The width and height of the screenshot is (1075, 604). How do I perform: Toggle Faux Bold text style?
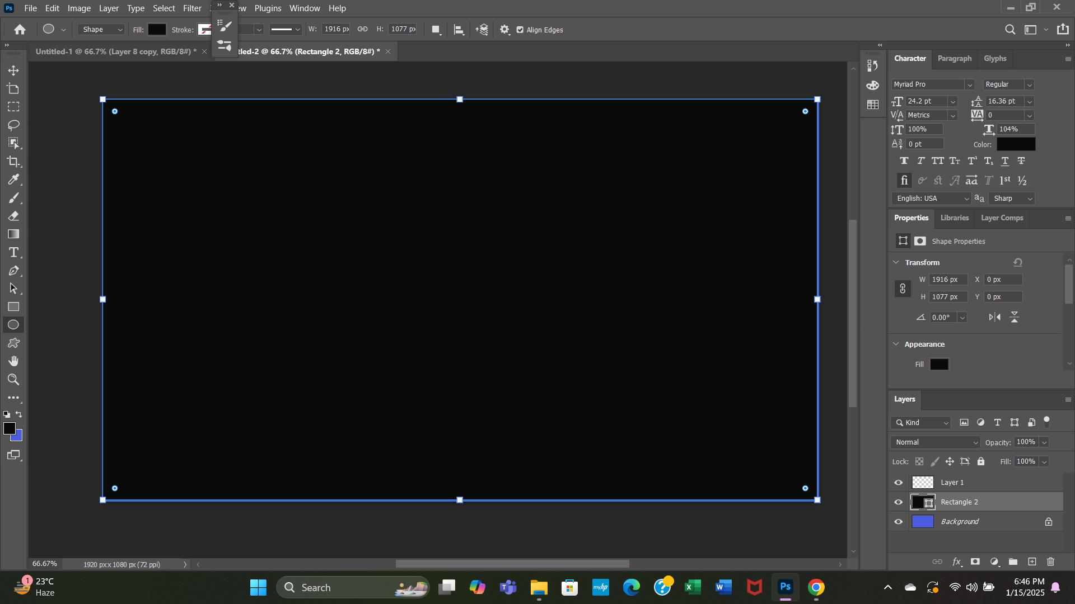tap(904, 161)
